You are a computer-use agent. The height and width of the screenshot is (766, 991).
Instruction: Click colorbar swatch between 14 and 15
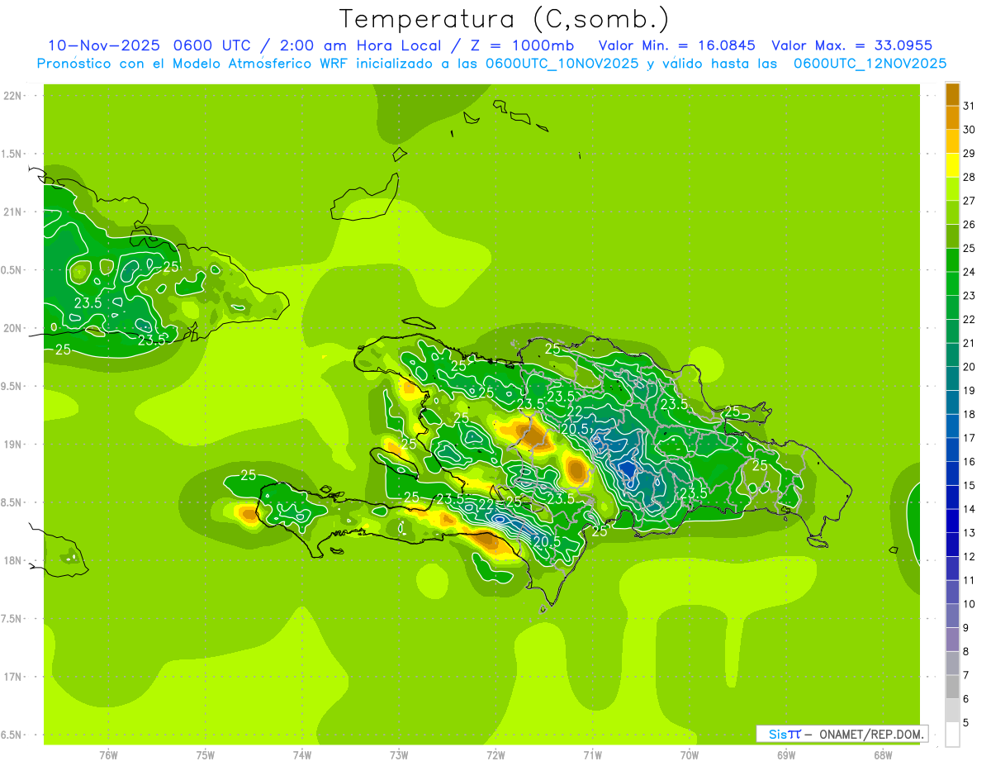pyautogui.click(x=952, y=497)
